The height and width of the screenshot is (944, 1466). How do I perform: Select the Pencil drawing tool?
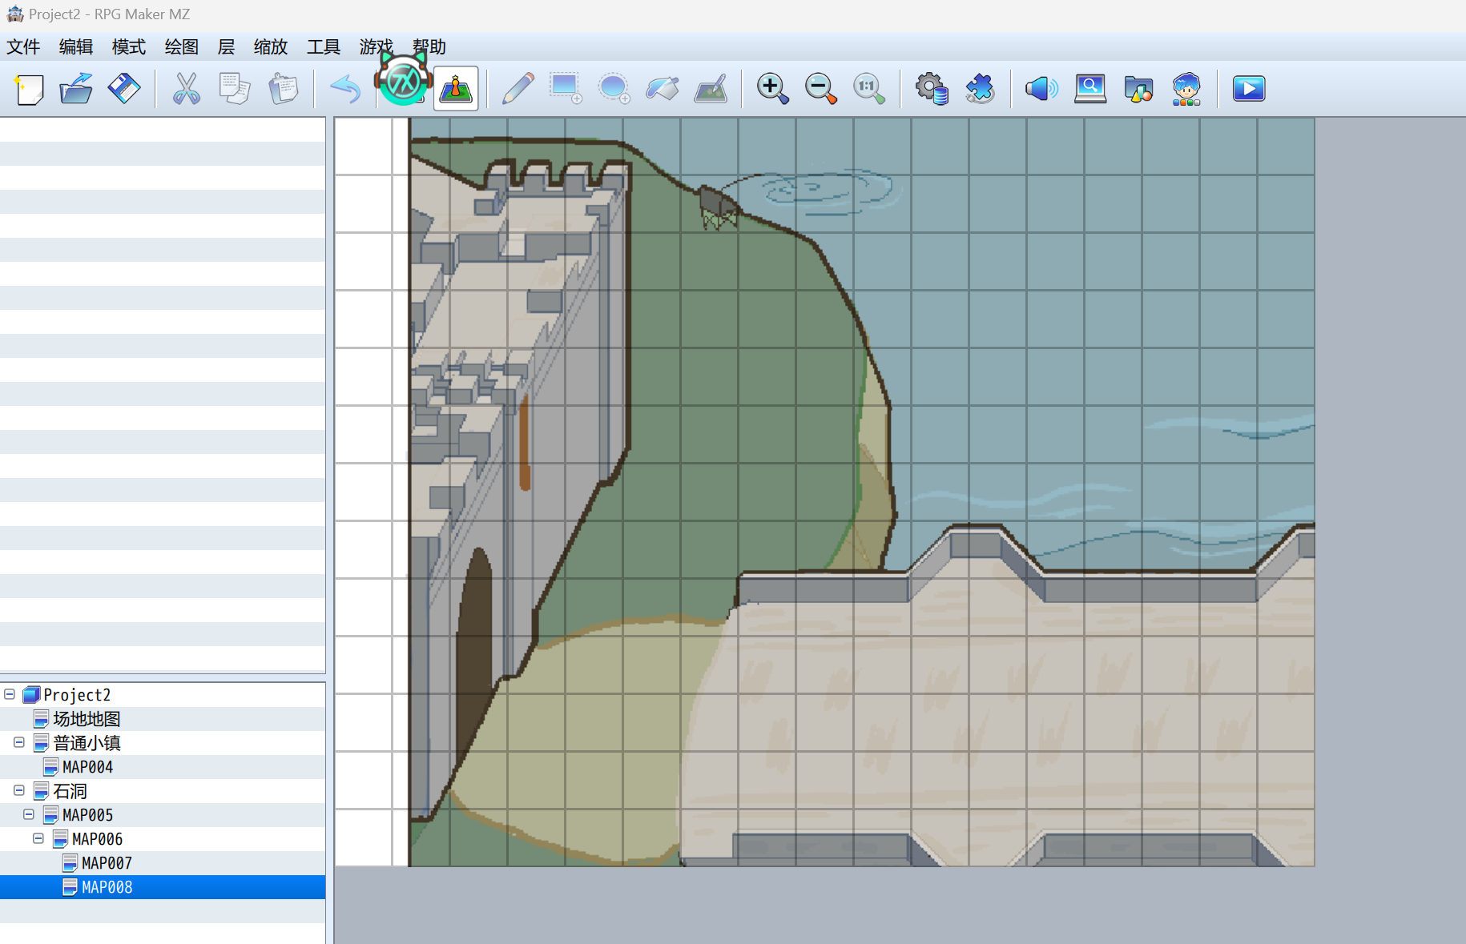pyautogui.click(x=518, y=89)
